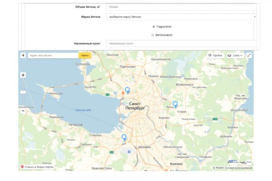Expand map to fullscreen with arrows icon
272x181 pixels.
tap(249, 55)
